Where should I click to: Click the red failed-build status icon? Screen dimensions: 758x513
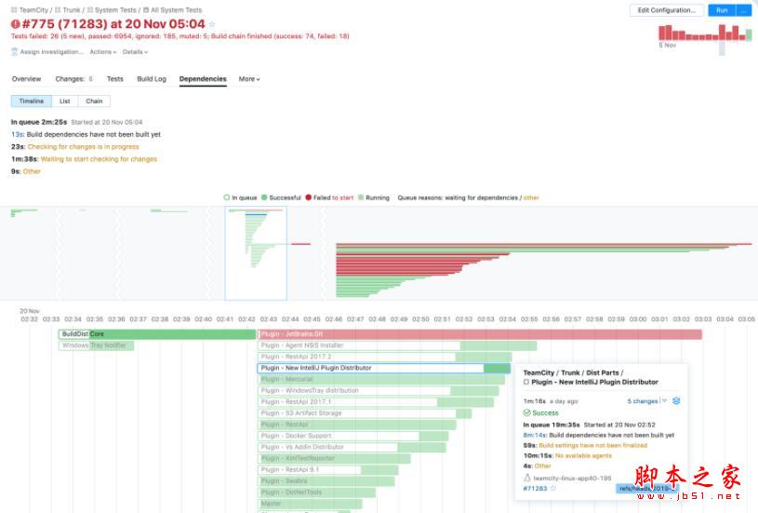tap(16, 25)
